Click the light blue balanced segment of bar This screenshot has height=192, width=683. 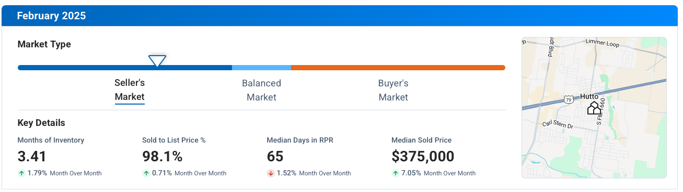pos(261,68)
